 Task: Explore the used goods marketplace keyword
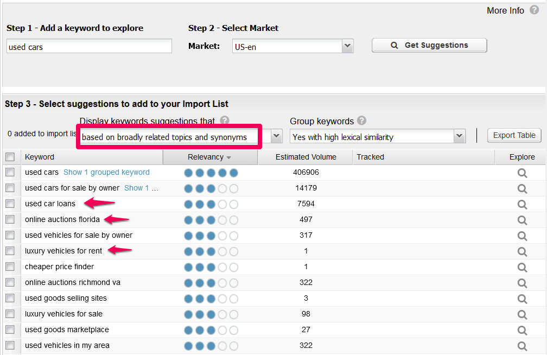point(522,330)
